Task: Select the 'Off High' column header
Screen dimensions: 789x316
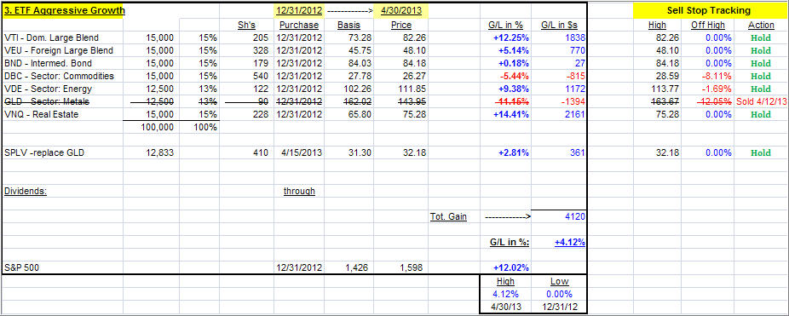Action: pos(707,26)
